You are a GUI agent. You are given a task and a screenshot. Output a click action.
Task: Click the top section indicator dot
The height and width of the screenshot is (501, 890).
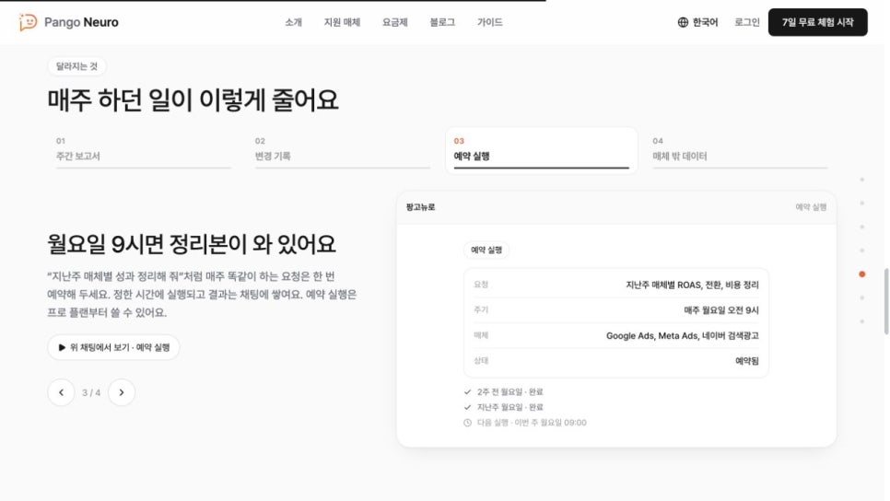click(862, 180)
